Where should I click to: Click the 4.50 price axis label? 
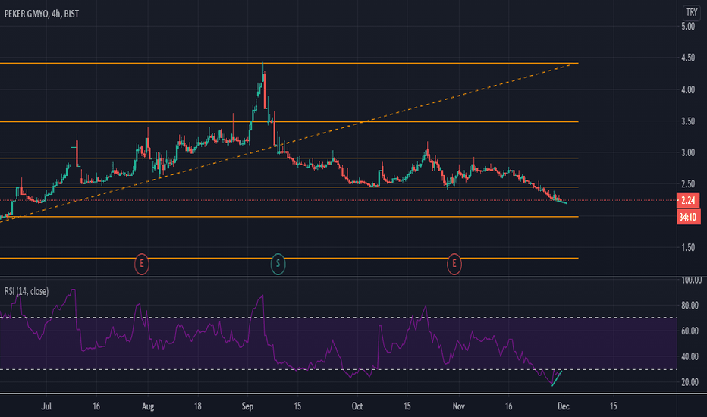[688, 58]
